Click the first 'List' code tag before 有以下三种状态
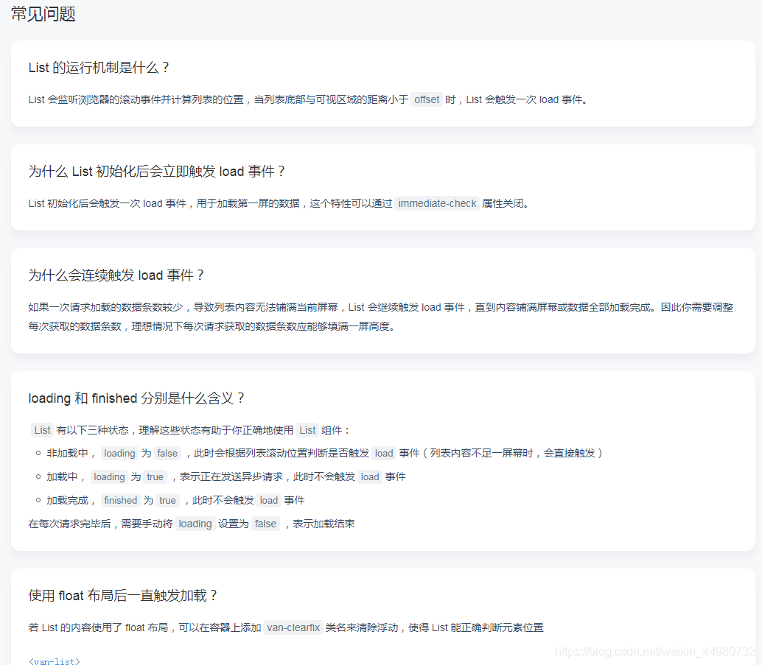Viewport: 762px width, 665px height. point(42,430)
